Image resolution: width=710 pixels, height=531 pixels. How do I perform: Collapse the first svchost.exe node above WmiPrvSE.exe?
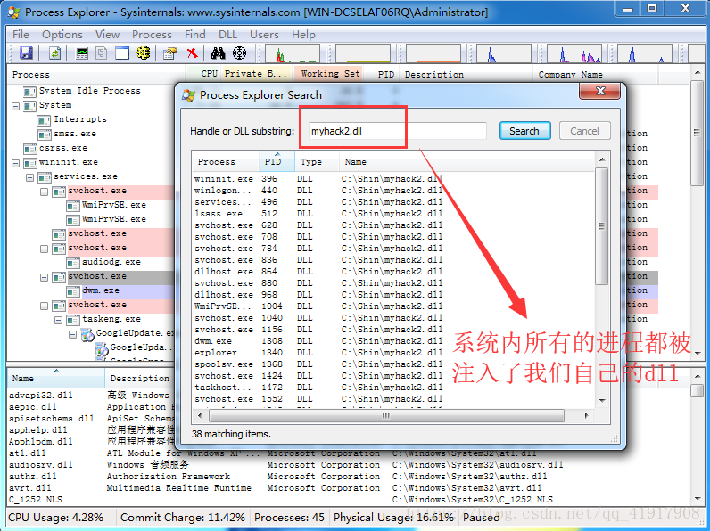pyautogui.click(x=45, y=192)
